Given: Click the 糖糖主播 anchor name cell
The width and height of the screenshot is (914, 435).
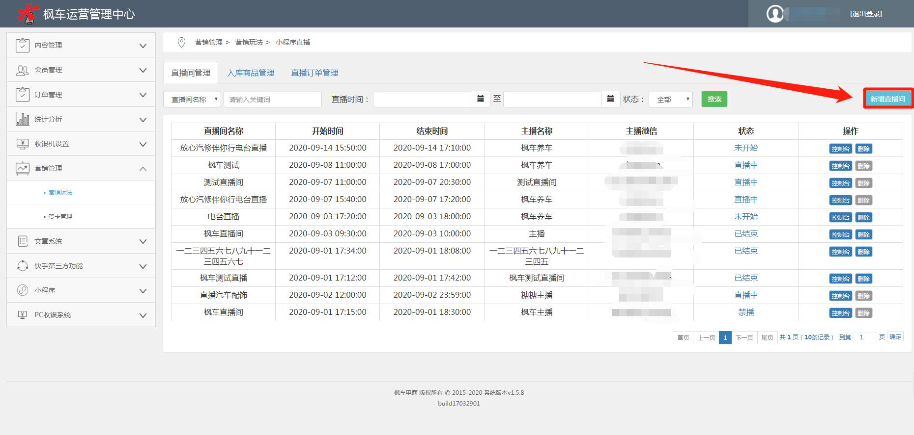Looking at the screenshot, I should click(x=537, y=295).
